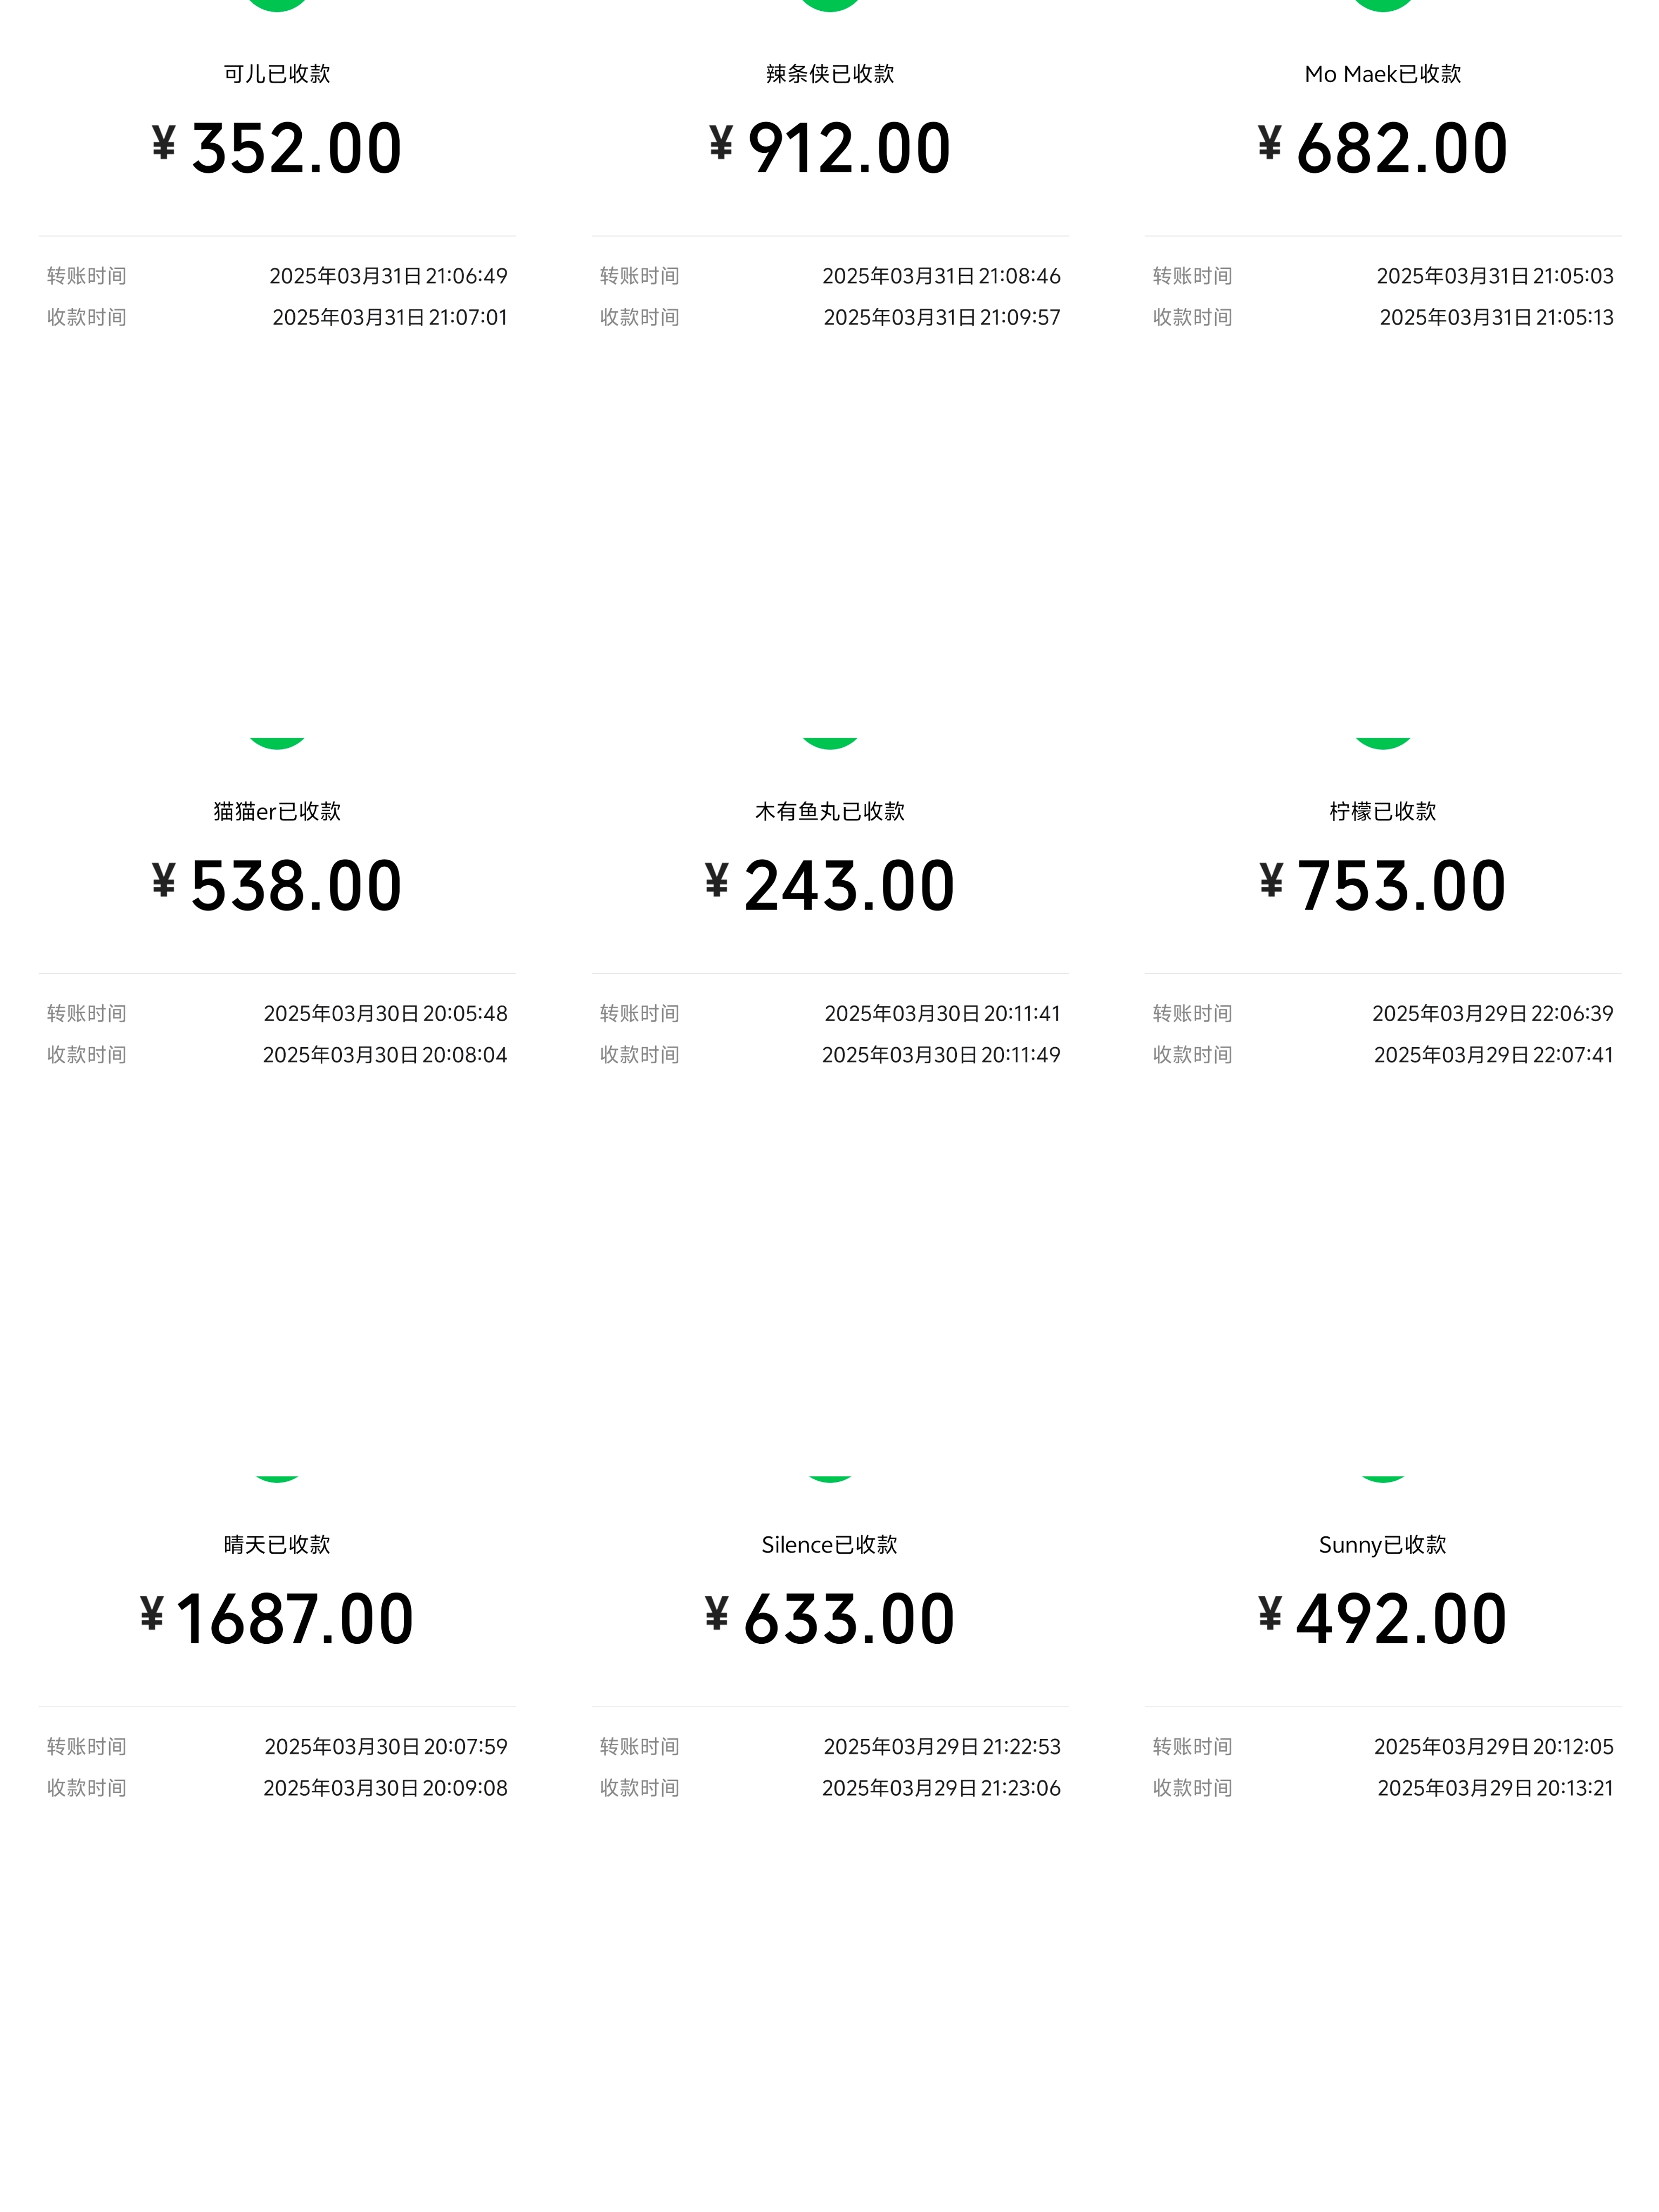Click the green check icon above 木有鱼丸已收款
Image resolution: width=1659 pixels, height=2212 pixels.
830,742
